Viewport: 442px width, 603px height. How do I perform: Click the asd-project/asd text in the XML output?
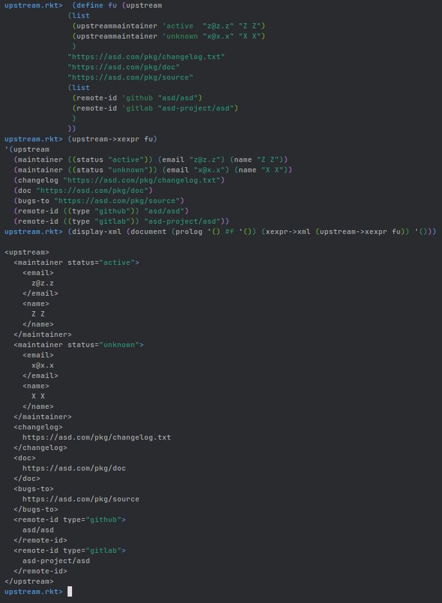click(x=56, y=561)
